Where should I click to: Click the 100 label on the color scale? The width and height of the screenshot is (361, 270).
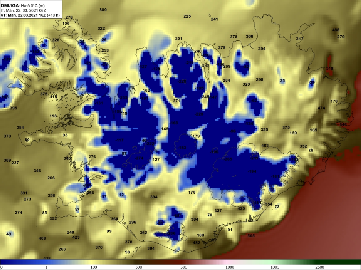tap(94, 267)
